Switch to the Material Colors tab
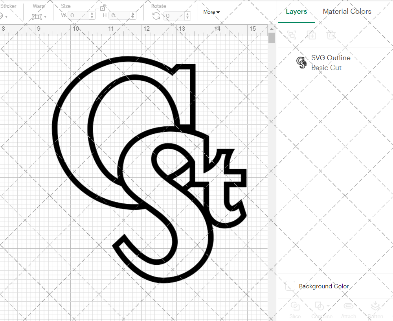Viewport: 393px width, 321px height. point(347,11)
